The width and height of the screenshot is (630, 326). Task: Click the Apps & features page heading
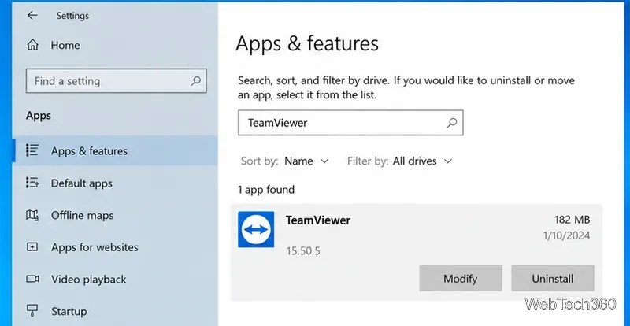(307, 43)
